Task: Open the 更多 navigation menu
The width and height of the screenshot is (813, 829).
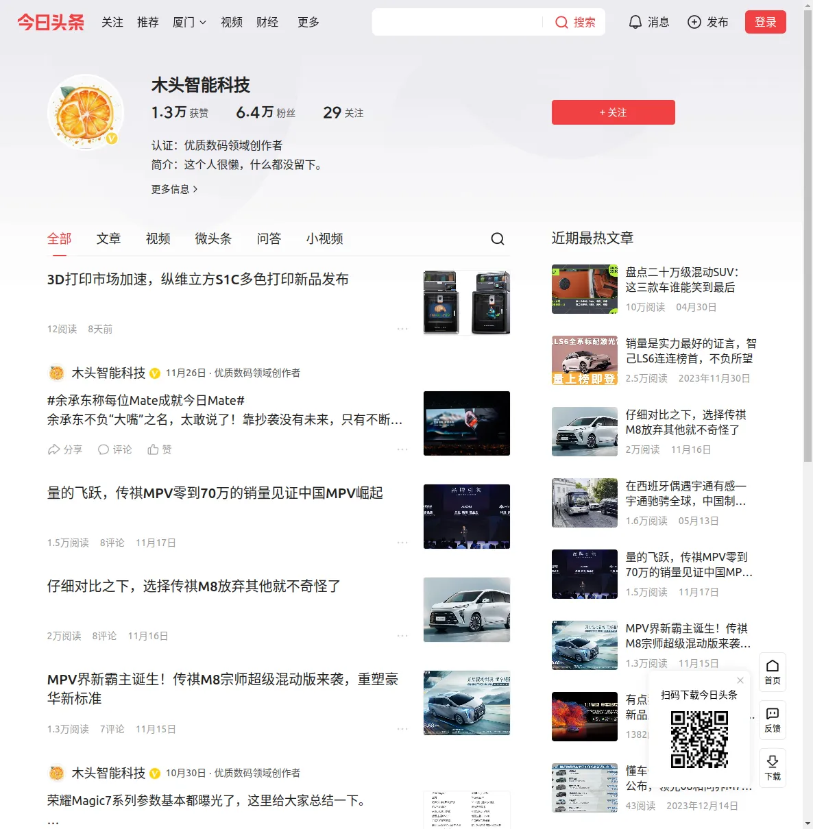Action: click(308, 22)
